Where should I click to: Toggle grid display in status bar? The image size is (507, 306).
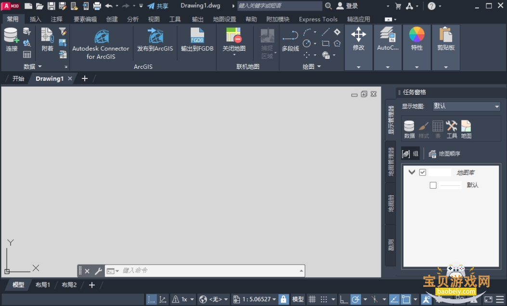coord(312,299)
